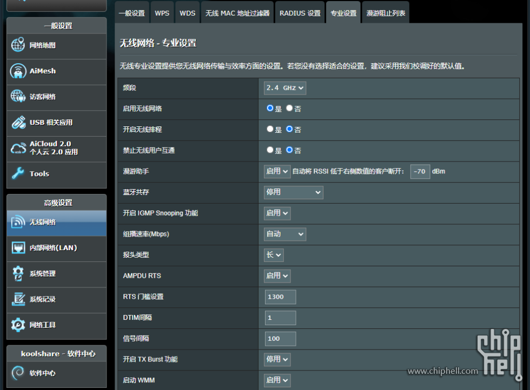Screen dimensions: 530x390
Task: Open the AMPDU RTS dropdown
Action: point(277,276)
